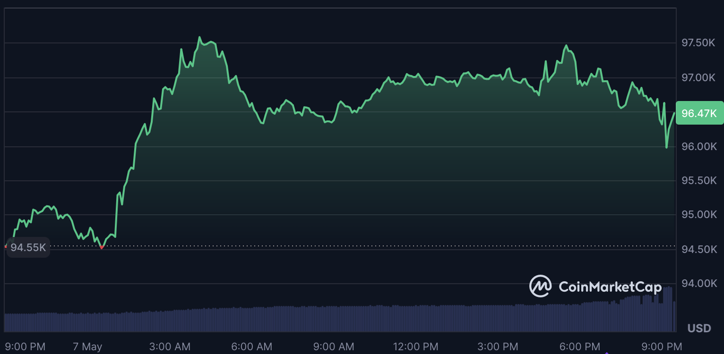Click the 95.50K price axis label
Screen dimensions: 724x354
[x=698, y=180]
